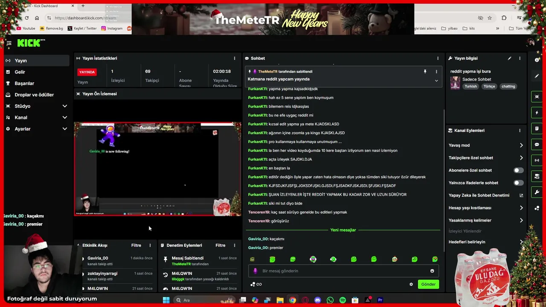Open Etkinlik Akışı three-dot menu
The image size is (546, 307).
(150, 245)
